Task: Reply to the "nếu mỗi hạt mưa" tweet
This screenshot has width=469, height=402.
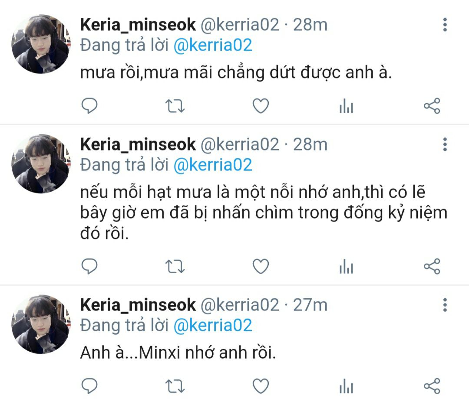Action: pyautogui.click(x=89, y=266)
